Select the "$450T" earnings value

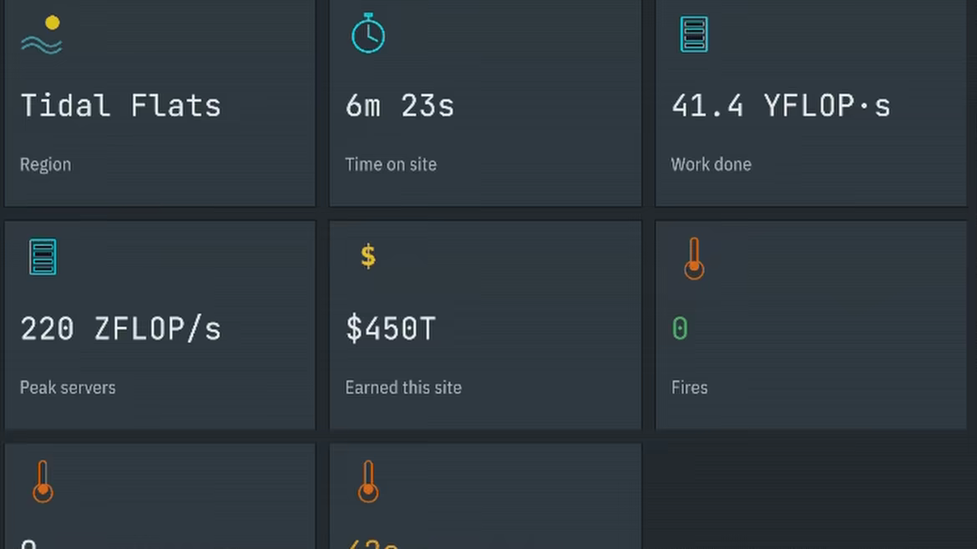coord(391,328)
